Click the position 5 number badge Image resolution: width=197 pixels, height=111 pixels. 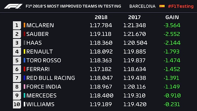point(17,60)
